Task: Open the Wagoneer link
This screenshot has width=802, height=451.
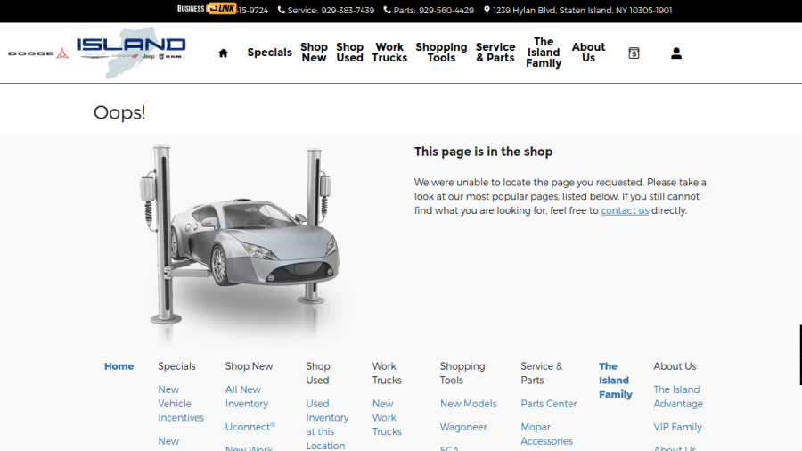Action: click(463, 426)
